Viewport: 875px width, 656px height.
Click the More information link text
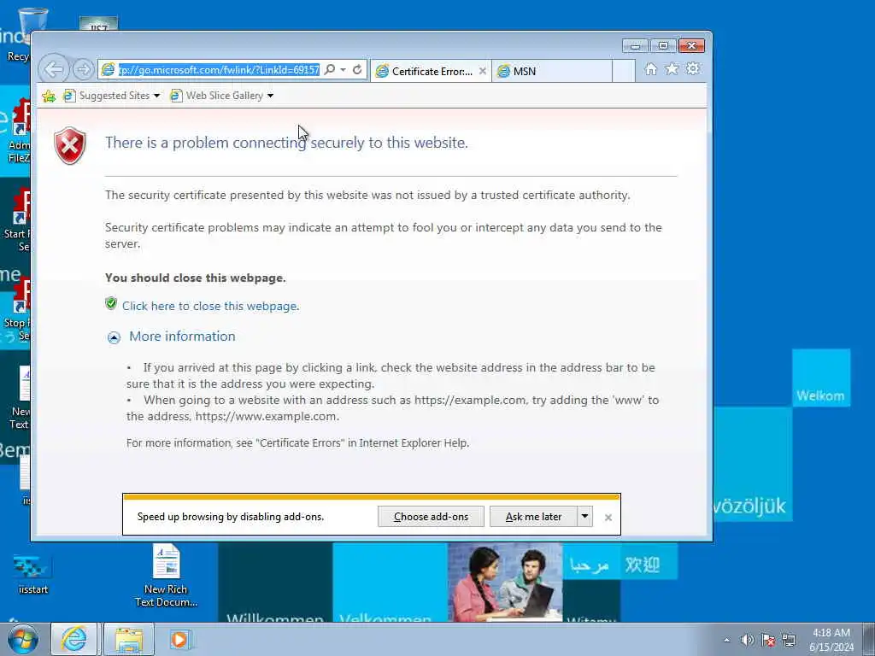[x=182, y=337]
